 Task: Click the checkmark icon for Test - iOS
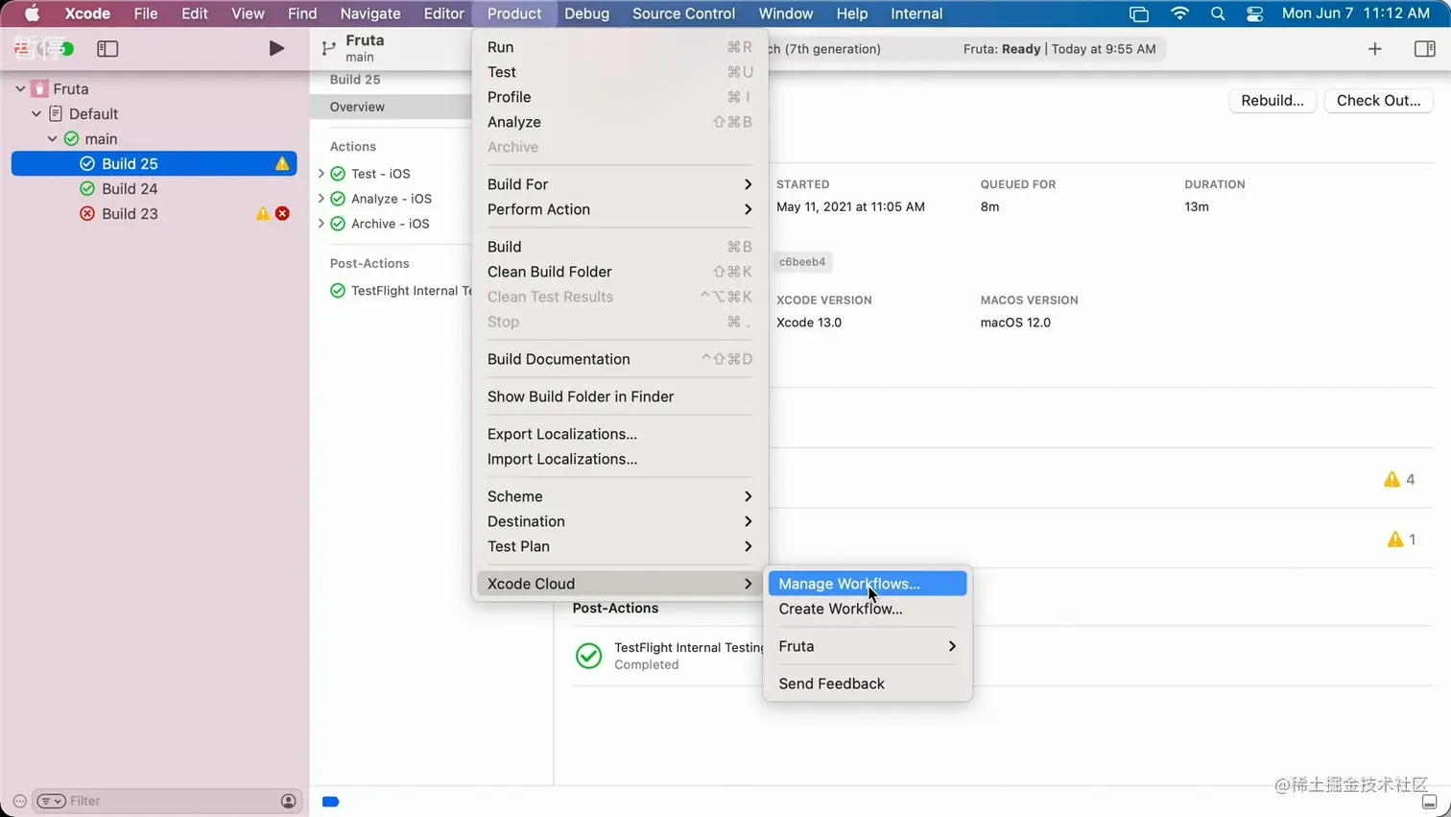pos(338,174)
